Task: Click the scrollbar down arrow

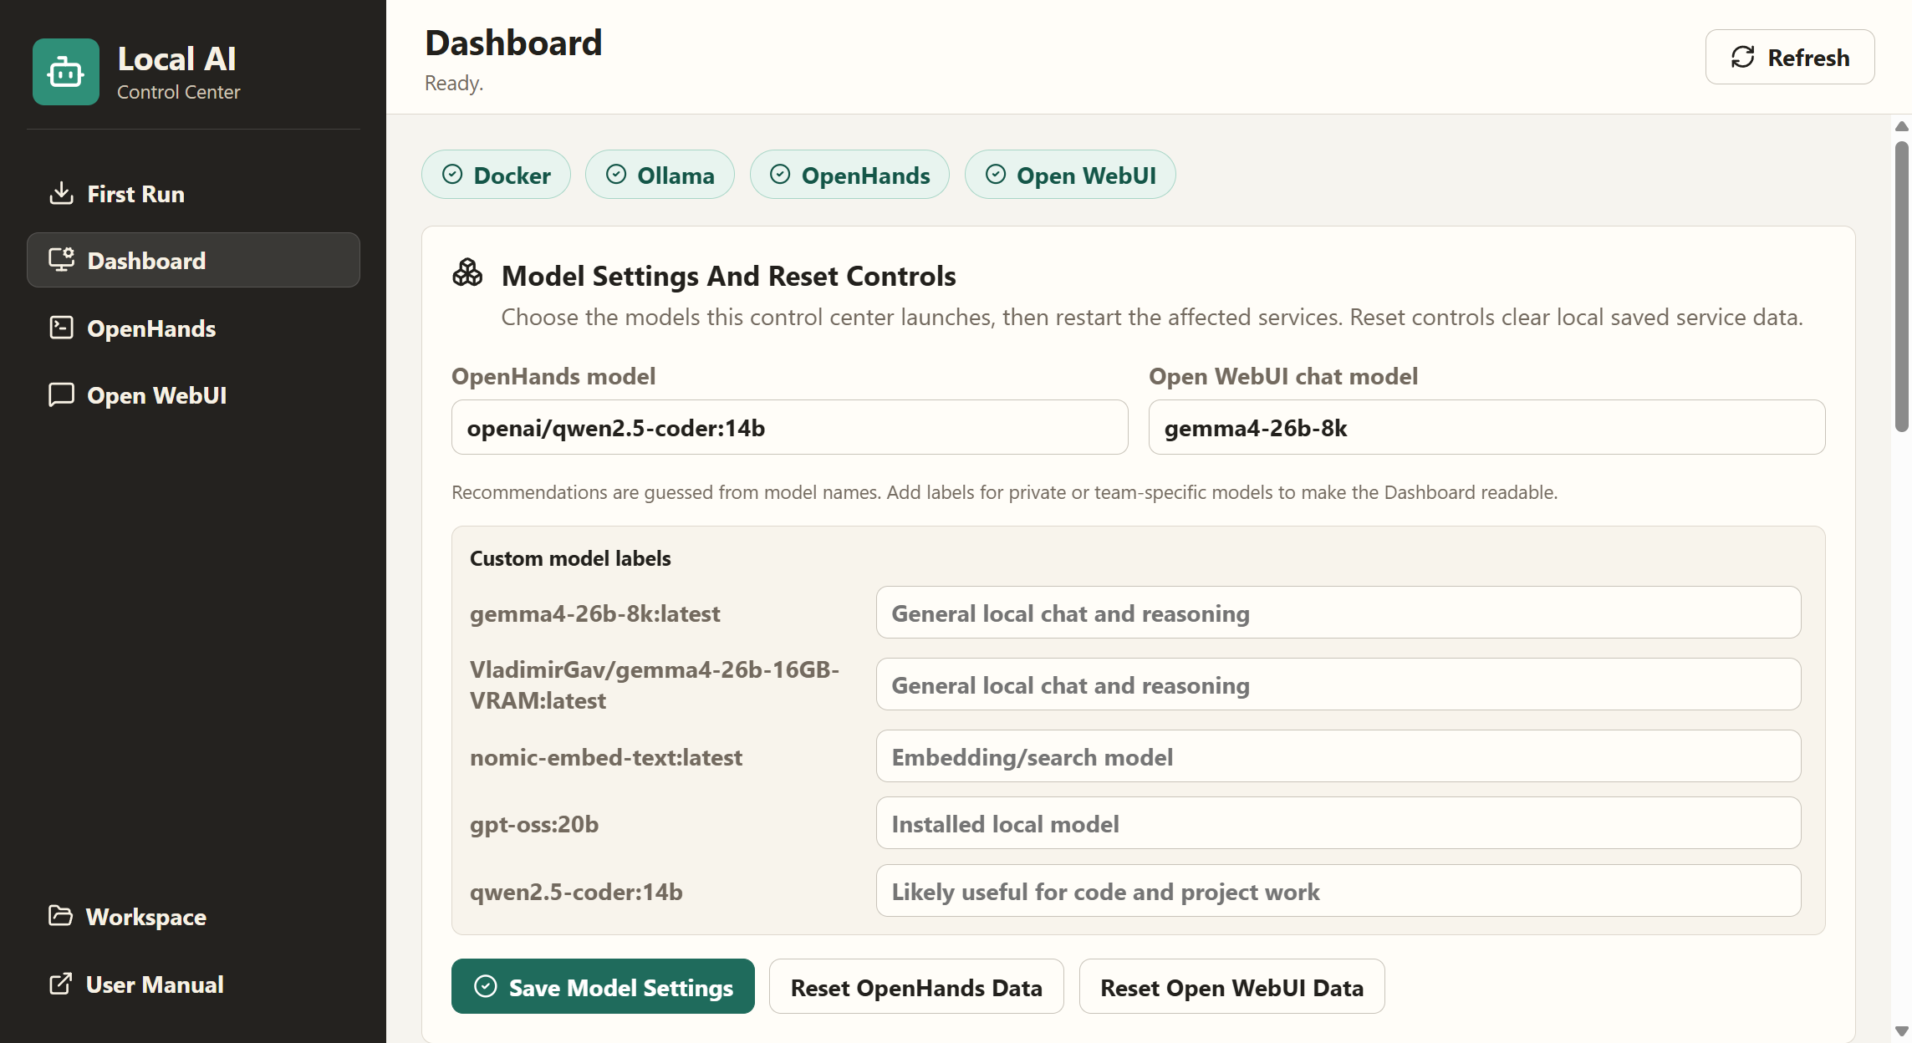Action: 1901,1031
